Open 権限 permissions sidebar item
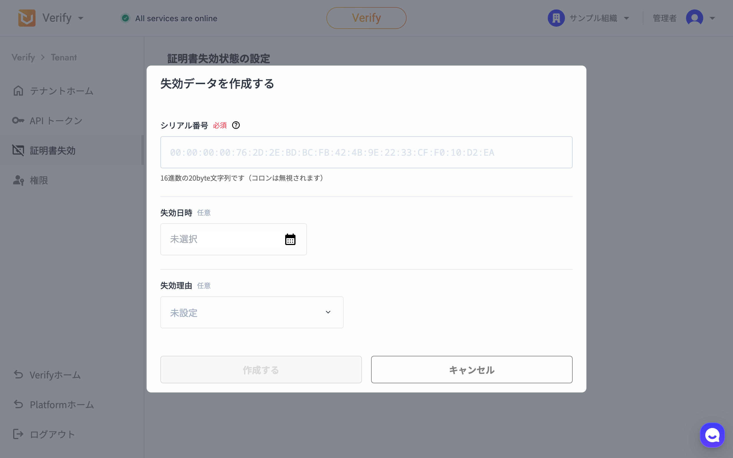This screenshot has width=733, height=458. pyautogui.click(x=39, y=180)
